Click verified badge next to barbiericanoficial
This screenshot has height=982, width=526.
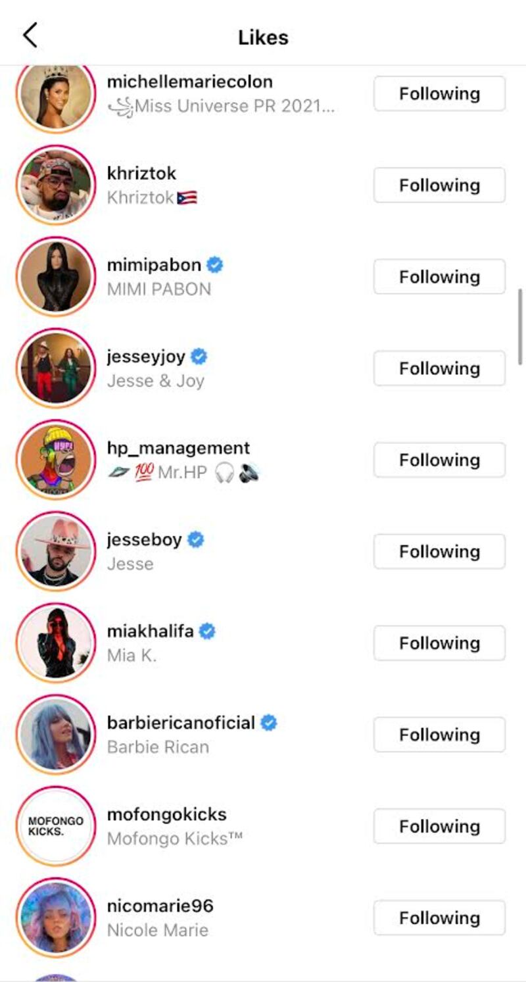tap(268, 723)
